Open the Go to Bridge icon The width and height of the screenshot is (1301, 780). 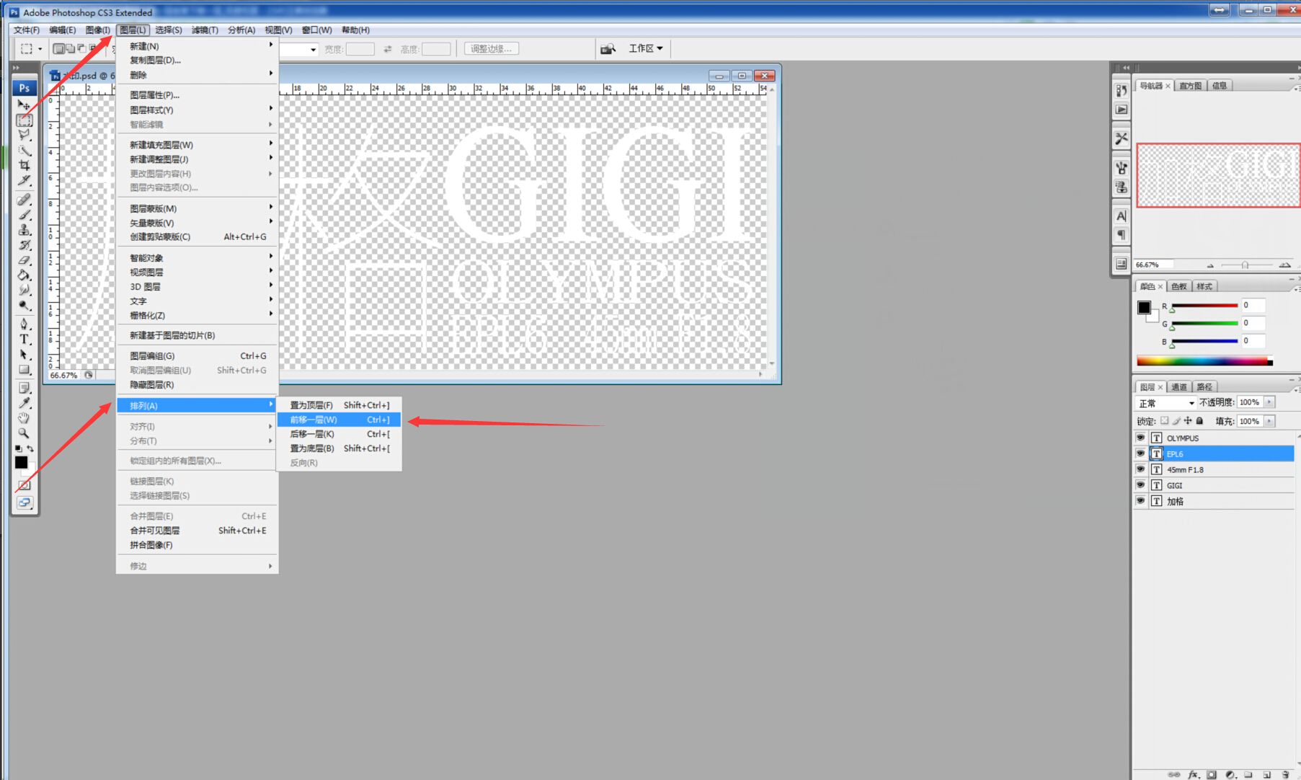608,48
